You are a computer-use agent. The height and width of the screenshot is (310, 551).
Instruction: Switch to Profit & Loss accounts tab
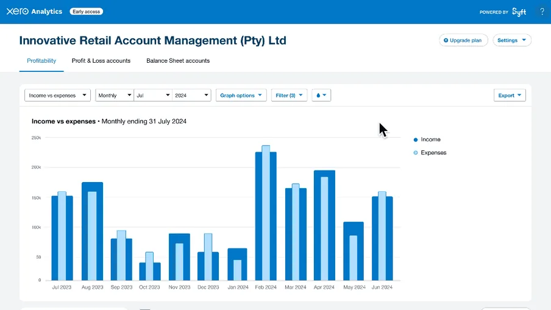pyautogui.click(x=101, y=61)
